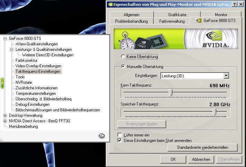
Task: Click Leistungs- & Qualitätseinstellungen label
Action: (x=44, y=49)
